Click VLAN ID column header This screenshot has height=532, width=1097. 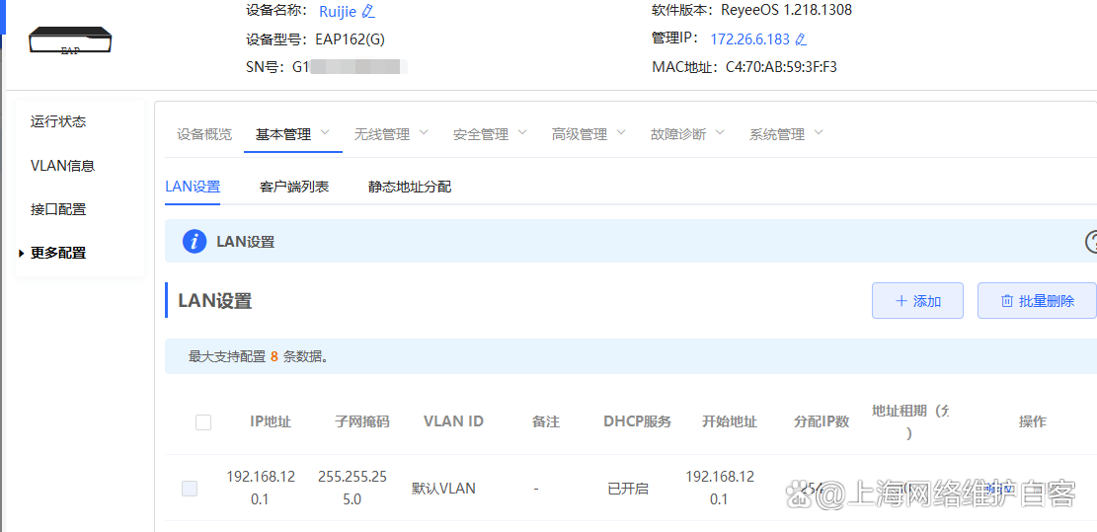[453, 421]
